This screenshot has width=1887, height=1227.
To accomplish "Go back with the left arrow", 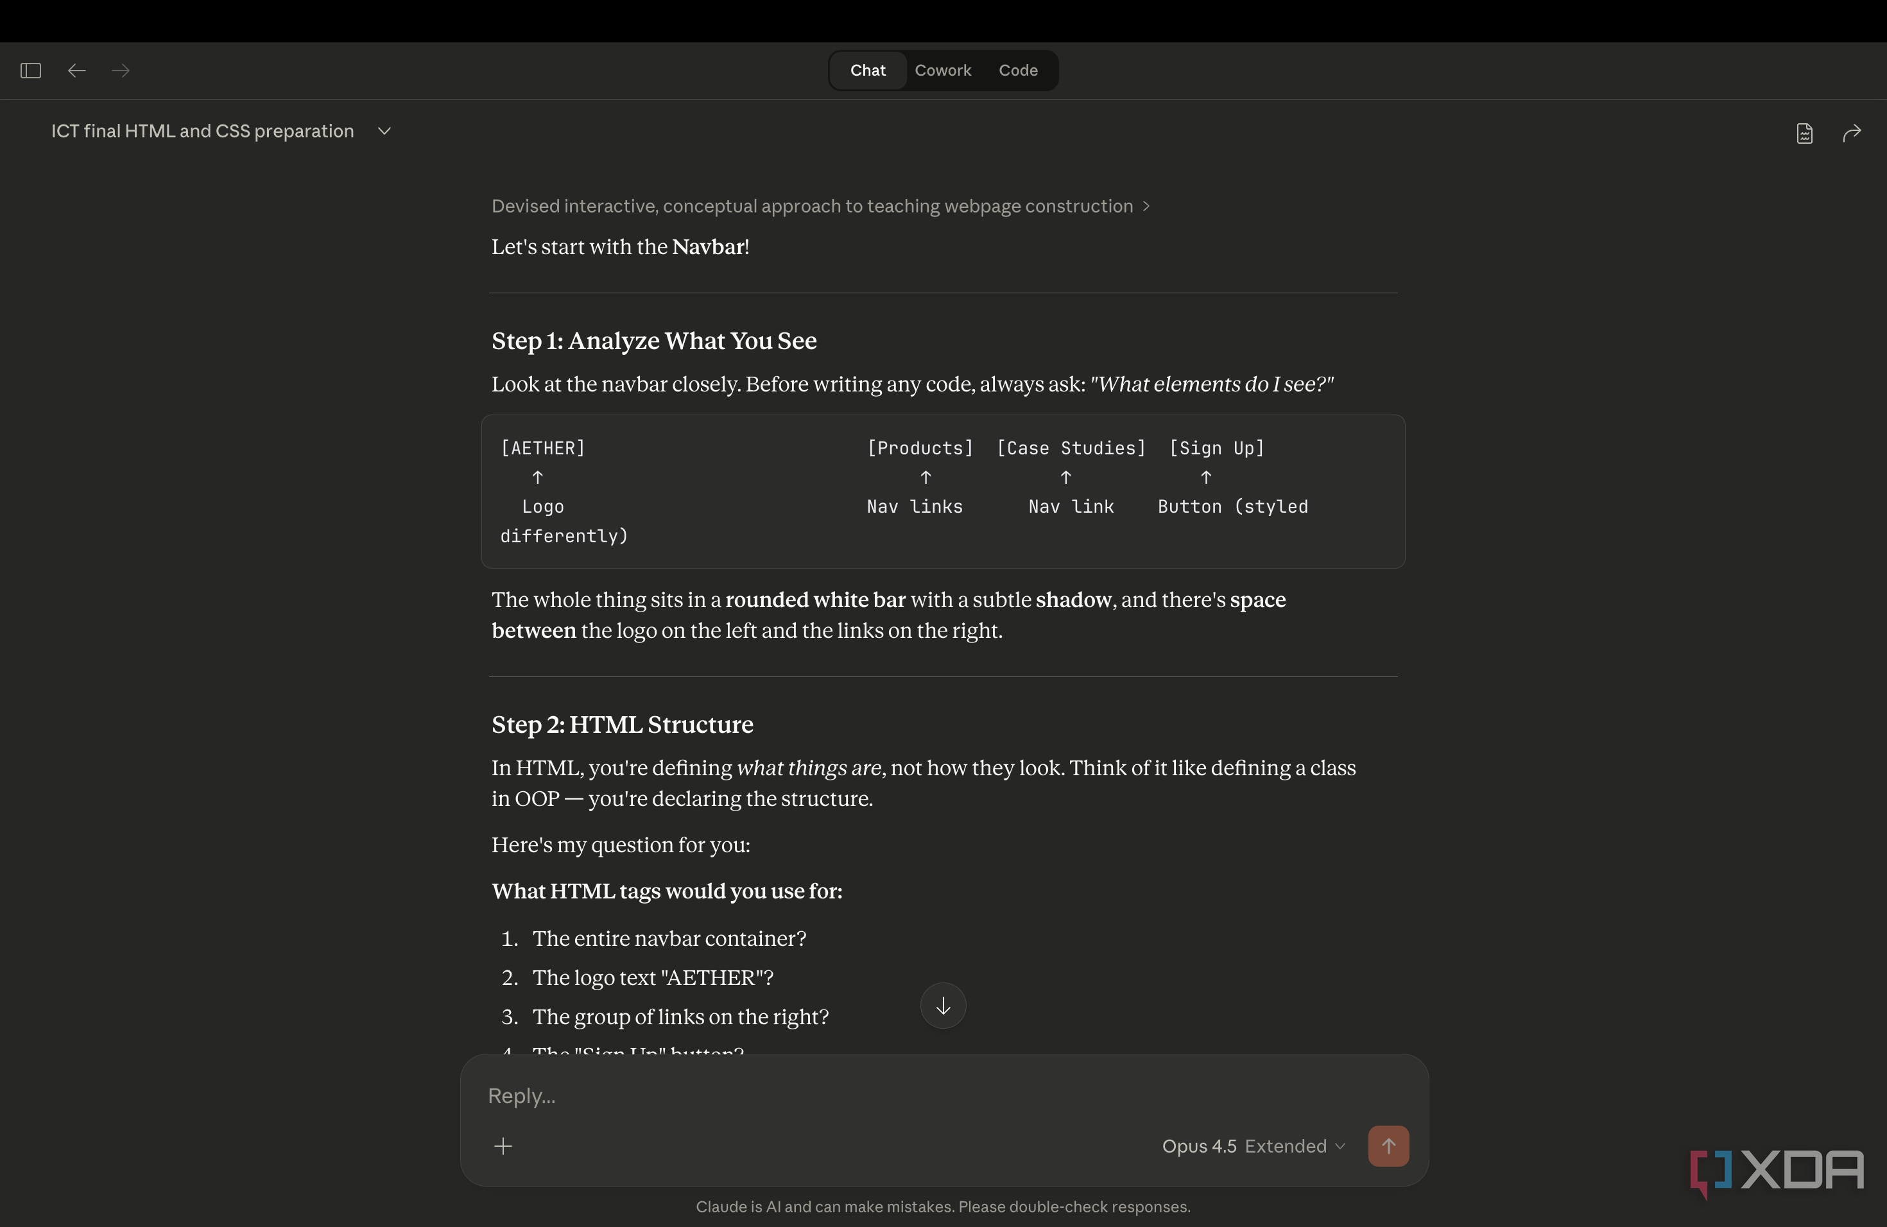I will click(x=77, y=71).
